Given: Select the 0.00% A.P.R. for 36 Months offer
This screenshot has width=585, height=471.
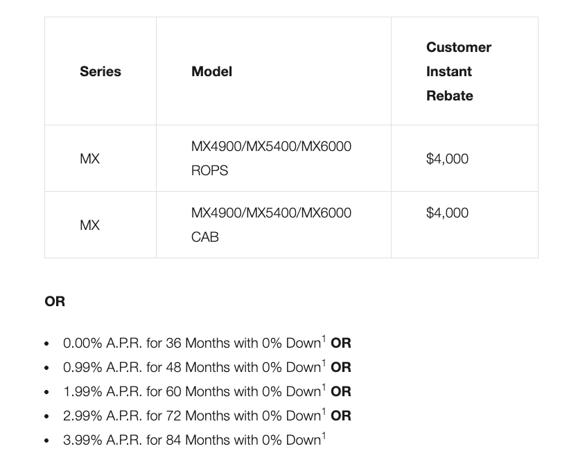Looking at the screenshot, I should click(x=191, y=343).
